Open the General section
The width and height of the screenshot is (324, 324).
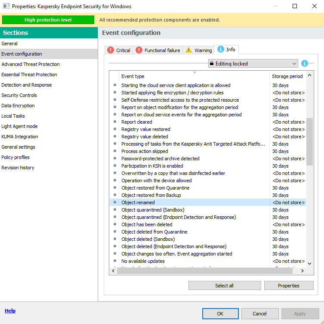(49, 44)
